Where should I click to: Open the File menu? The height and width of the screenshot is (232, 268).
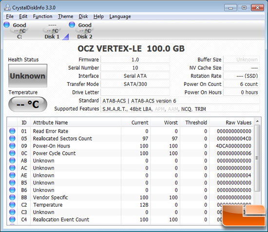tap(10, 17)
